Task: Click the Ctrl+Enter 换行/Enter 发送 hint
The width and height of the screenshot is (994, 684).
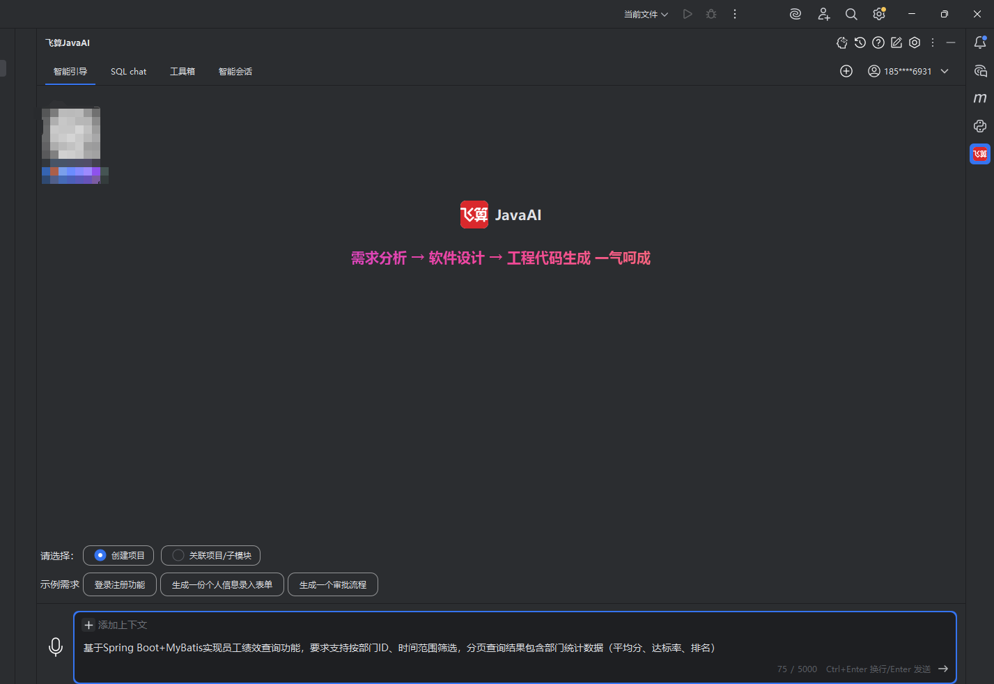Action: 878,669
